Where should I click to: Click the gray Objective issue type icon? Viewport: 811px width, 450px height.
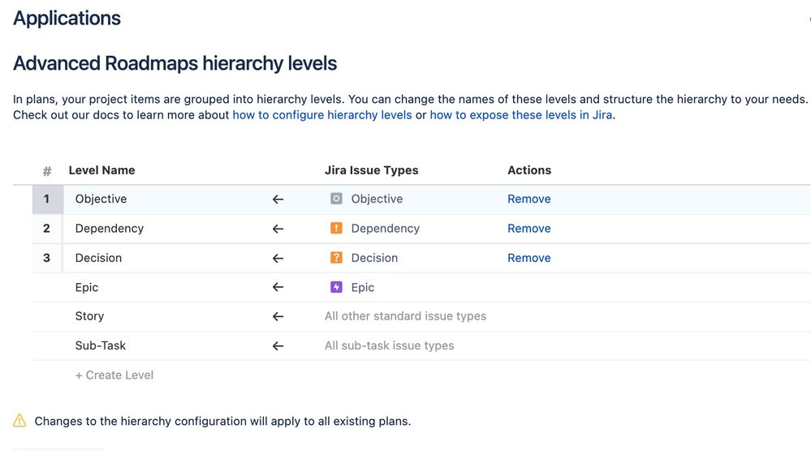click(x=336, y=199)
